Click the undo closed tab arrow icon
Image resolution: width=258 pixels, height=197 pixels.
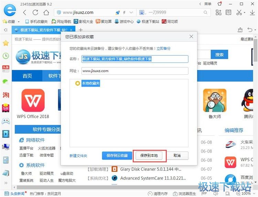[x=250, y=30]
